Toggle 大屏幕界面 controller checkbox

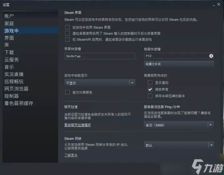[67, 33]
